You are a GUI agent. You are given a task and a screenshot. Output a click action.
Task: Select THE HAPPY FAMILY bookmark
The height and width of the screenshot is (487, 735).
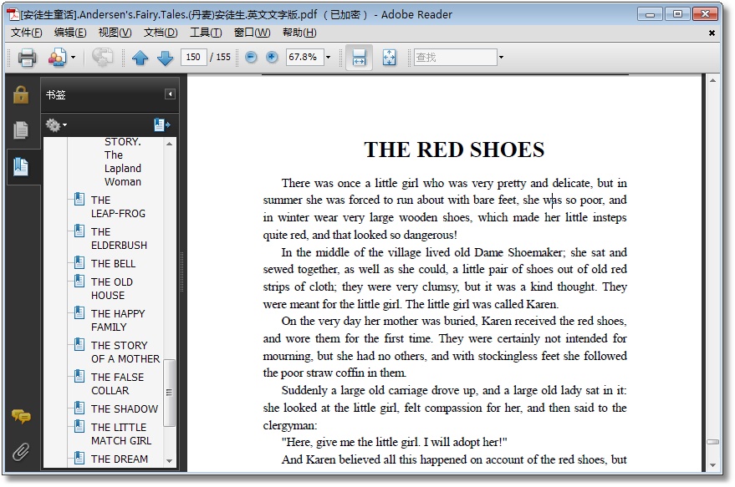pyautogui.click(x=118, y=320)
